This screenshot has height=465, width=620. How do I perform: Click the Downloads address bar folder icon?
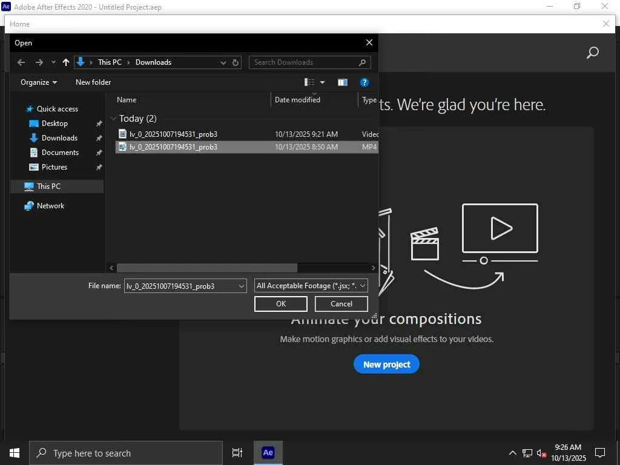click(81, 62)
